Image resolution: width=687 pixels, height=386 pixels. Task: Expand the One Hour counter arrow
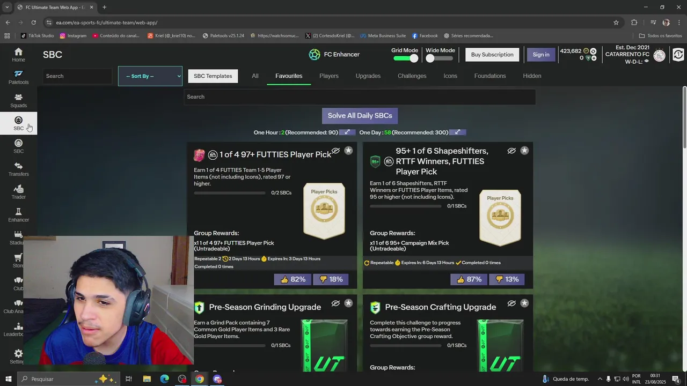click(347, 132)
